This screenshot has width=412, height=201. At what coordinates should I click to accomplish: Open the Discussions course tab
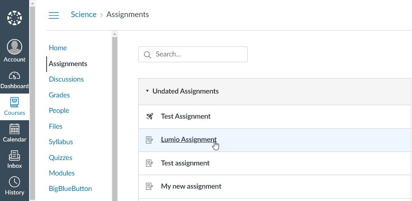[x=66, y=79]
